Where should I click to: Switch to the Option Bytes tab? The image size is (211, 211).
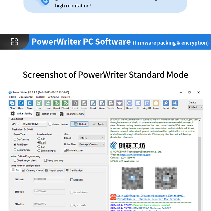pos(49,114)
